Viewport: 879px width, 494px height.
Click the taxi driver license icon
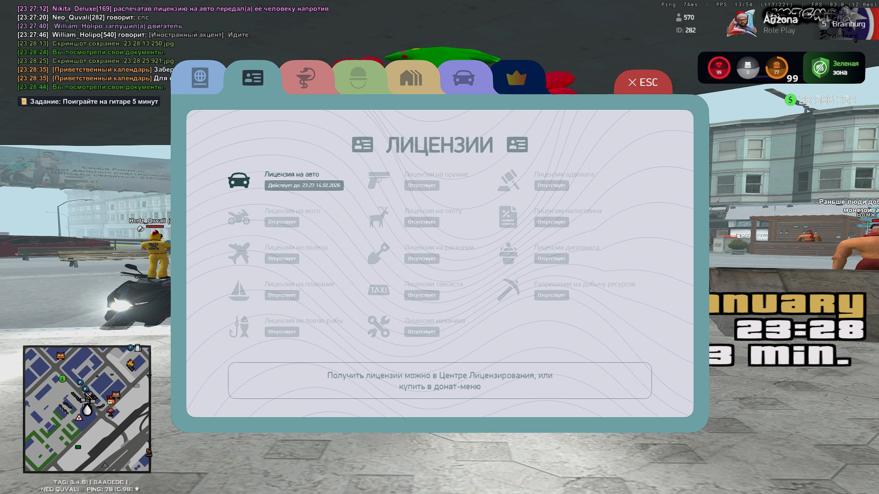pos(379,290)
